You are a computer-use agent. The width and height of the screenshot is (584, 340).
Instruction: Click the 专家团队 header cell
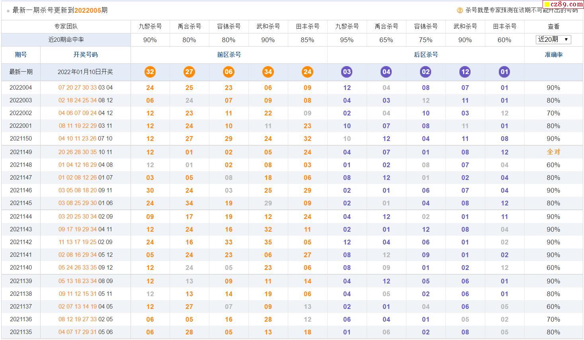(x=66, y=27)
